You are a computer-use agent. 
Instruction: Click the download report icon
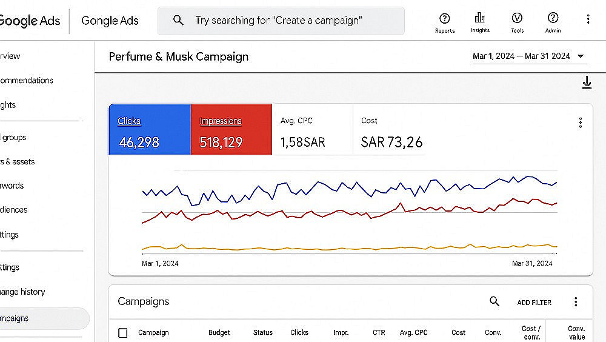click(x=587, y=83)
